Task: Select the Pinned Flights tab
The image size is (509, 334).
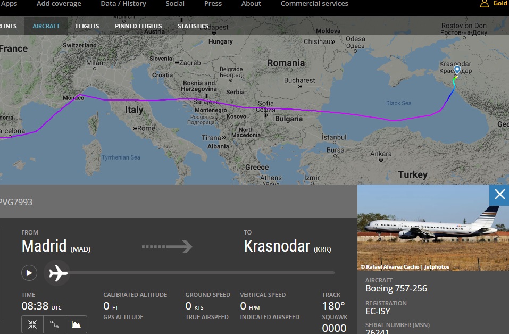Action: coord(138,26)
